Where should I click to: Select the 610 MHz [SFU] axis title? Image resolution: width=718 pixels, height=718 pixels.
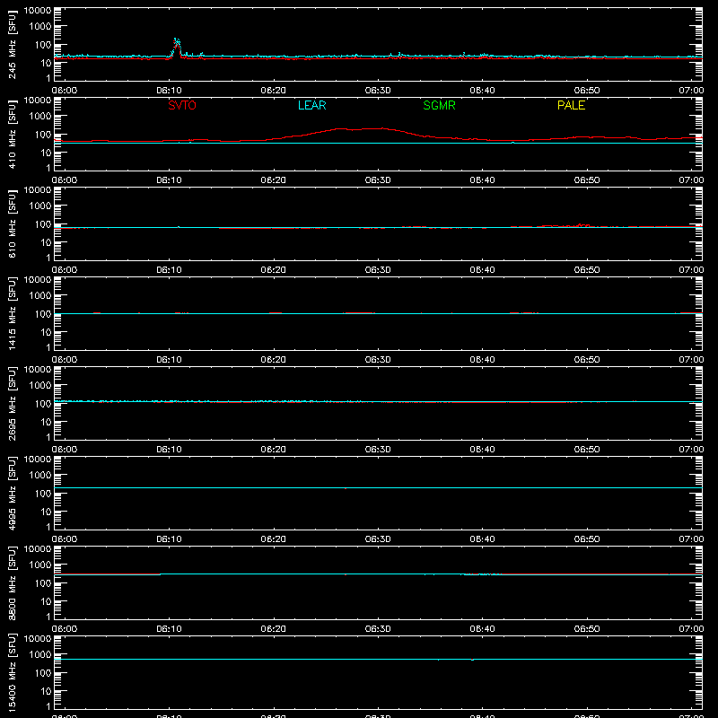(12, 223)
